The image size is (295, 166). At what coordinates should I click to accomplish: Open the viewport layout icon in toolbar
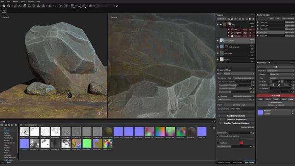(73, 6)
